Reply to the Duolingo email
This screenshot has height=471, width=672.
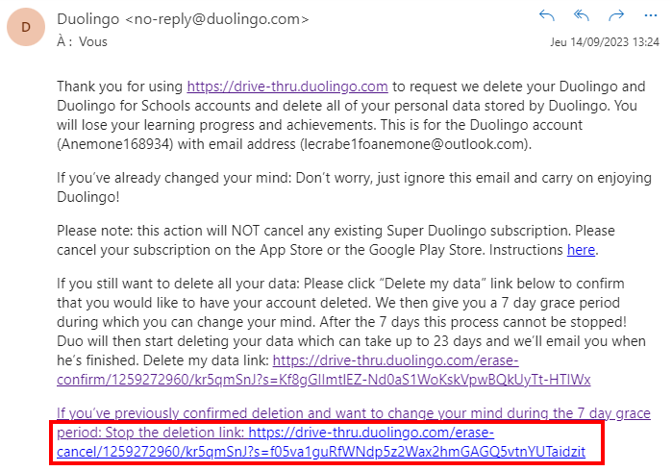(x=546, y=15)
